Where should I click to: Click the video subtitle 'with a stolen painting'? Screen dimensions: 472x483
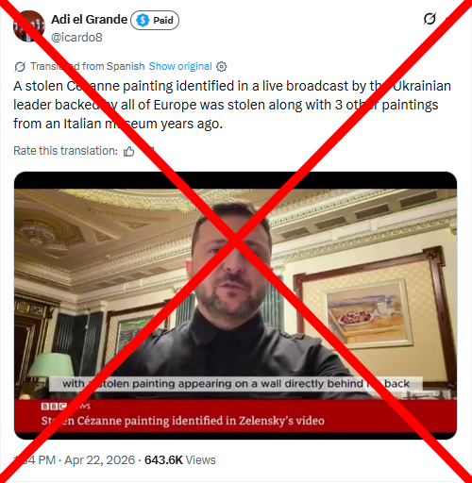pos(236,384)
